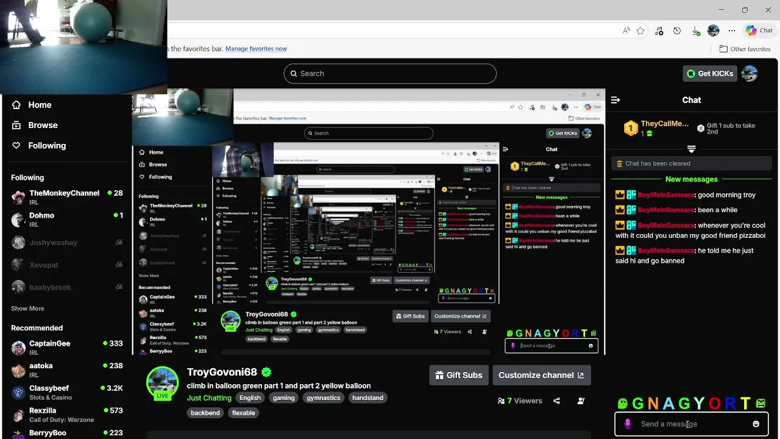Image resolution: width=780 pixels, height=439 pixels.
Task: Open Classybeef Slots & Casino channel in the main sidebar
Action: pyautogui.click(x=66, y=392)
